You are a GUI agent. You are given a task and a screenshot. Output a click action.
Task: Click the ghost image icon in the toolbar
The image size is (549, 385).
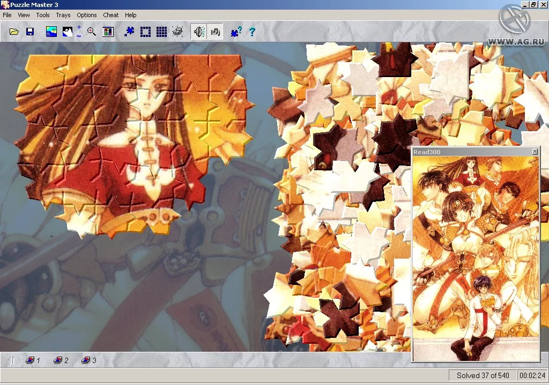67,32
